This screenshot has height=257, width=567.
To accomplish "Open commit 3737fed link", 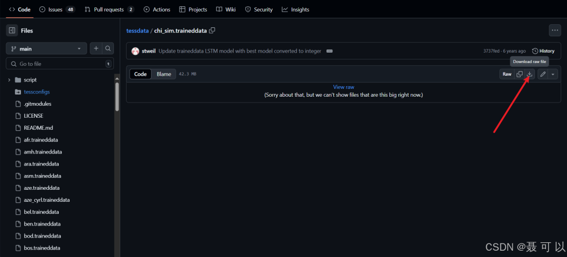I will click(491, 51).
